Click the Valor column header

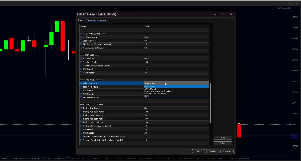[x=177, y=26]
